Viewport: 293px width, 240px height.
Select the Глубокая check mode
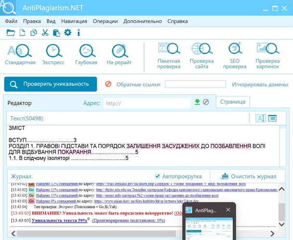pyautogui.click(x=86, y=54)
